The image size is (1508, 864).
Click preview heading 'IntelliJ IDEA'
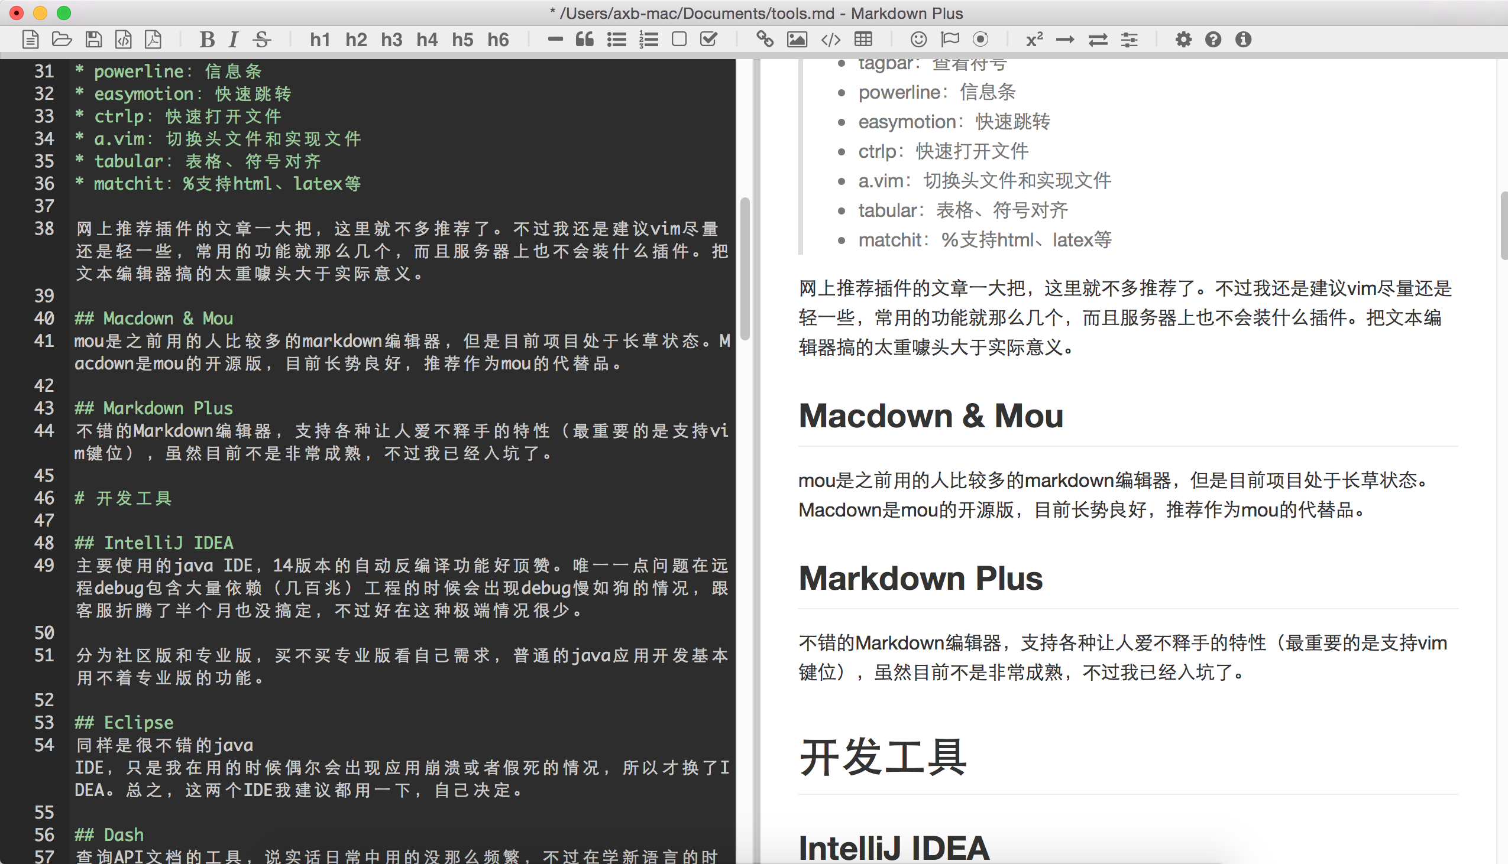pos(894,847)
